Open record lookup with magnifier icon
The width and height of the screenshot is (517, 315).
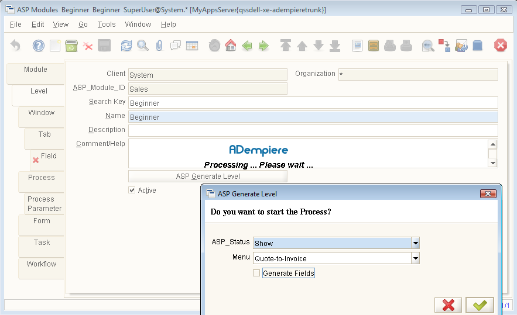[143, 46]
